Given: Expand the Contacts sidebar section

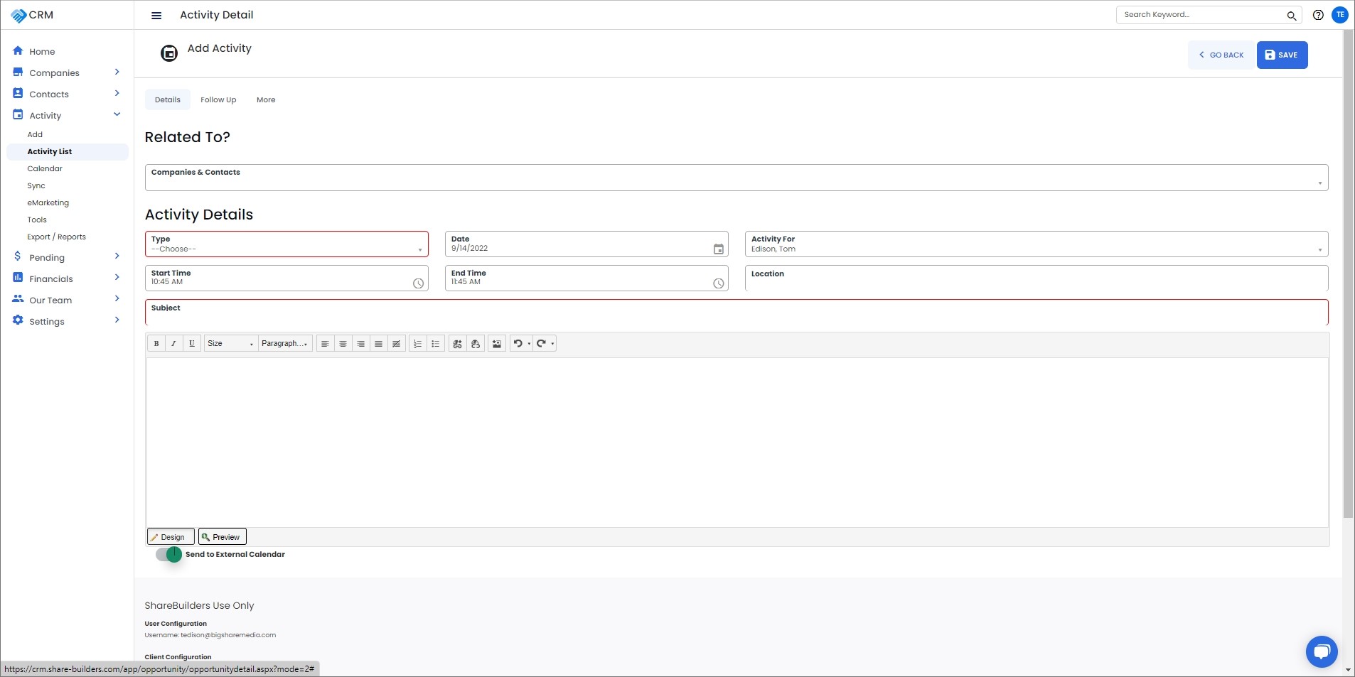Looking at the screenshot, I should coord(117,94).
